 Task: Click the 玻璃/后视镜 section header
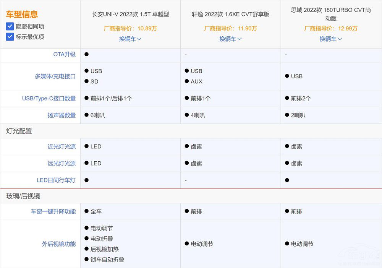point(23,196)
